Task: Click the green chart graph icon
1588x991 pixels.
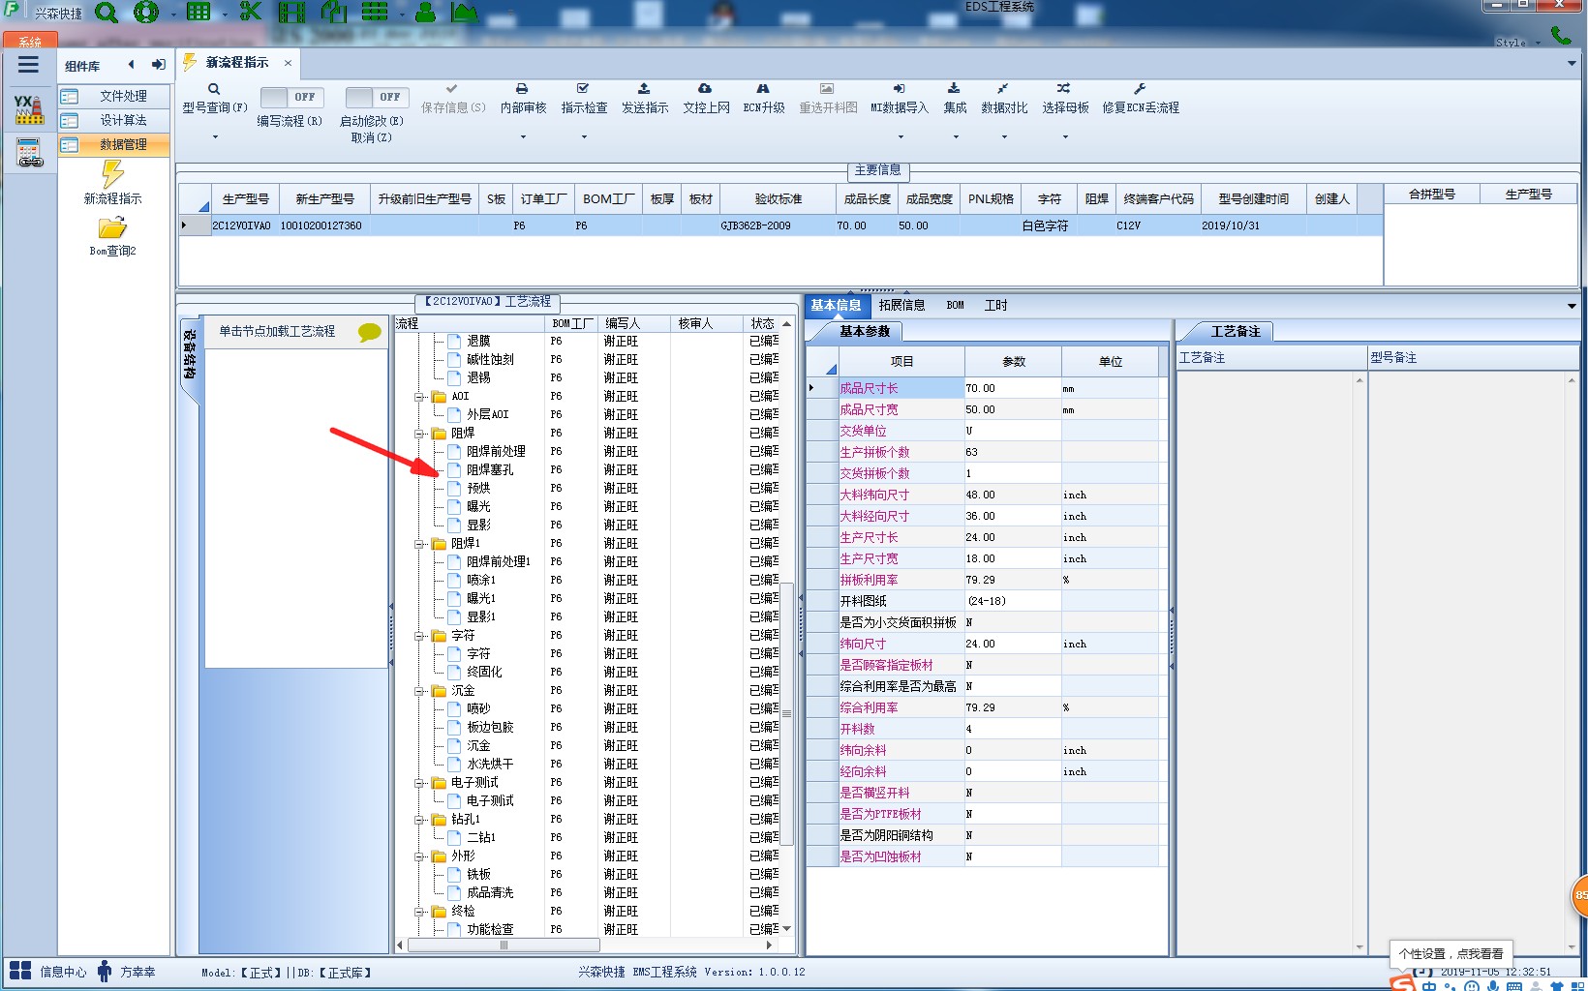Action: (465, 12)
